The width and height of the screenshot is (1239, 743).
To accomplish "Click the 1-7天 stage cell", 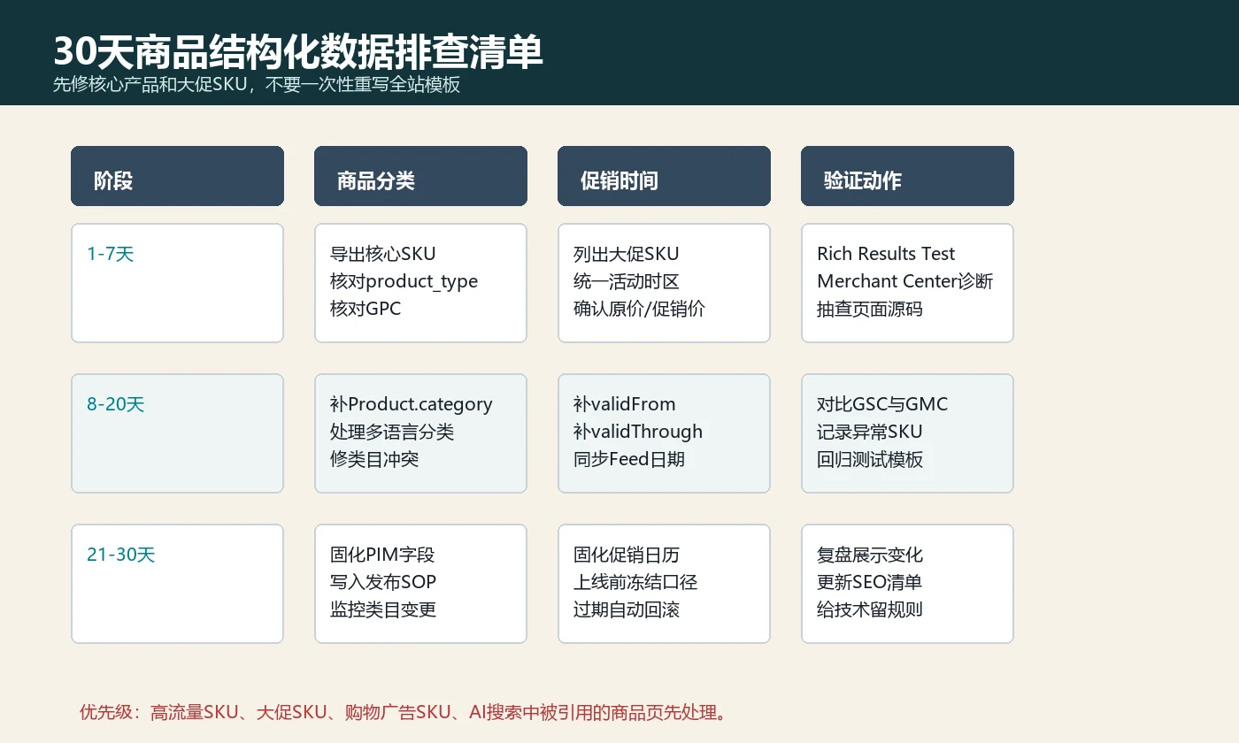I will tap(177, 283).
